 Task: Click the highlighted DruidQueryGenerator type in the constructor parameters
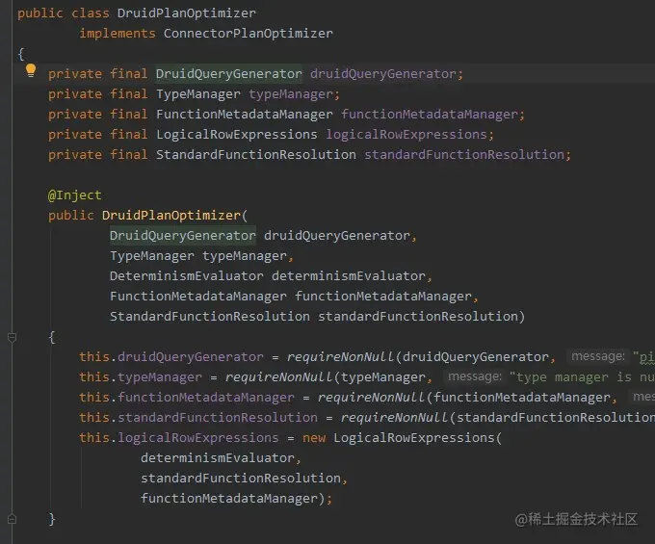(x=183, y=236)
